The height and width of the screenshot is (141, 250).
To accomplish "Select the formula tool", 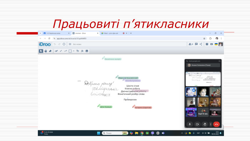I will pyautogui.click(x=82, y=51).
